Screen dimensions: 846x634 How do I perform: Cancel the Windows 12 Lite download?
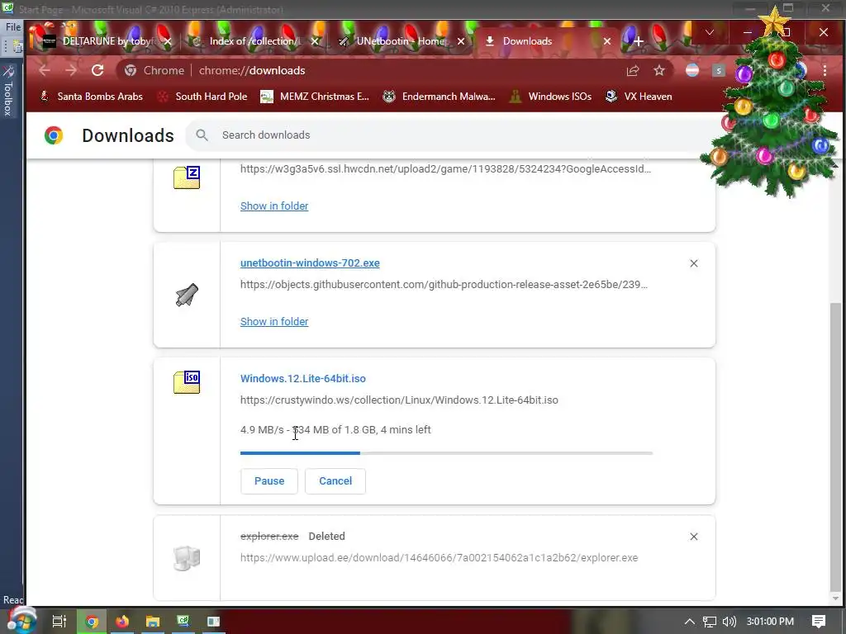335,481
